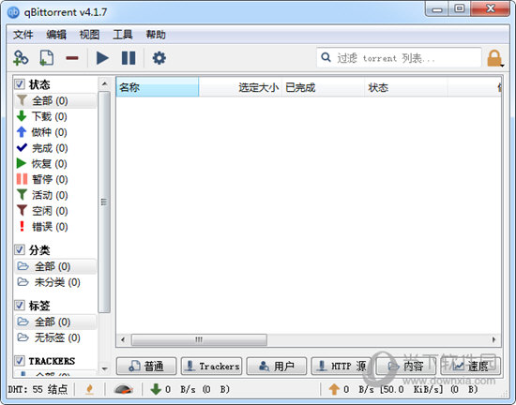Click the add torrent file icon

[x=46, y=58]
